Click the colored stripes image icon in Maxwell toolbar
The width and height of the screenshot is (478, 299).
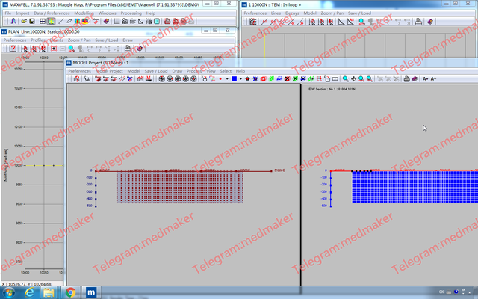(77, 22)
